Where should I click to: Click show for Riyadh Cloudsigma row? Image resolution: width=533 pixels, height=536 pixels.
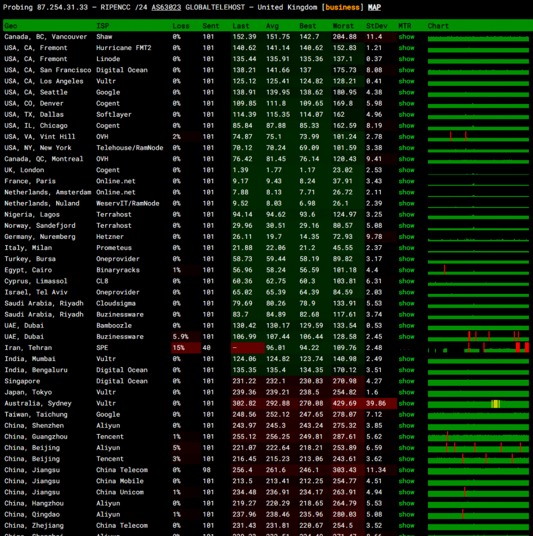406,303
